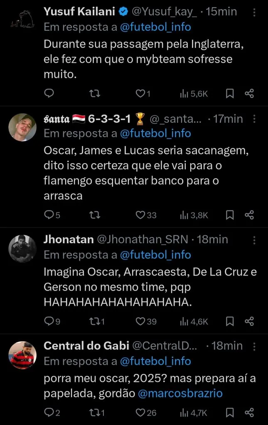The width and height of the screenshot is (268, 425).
Task: Open Yusuf Kailani's profile name
Action: click(x=80, y=12)
